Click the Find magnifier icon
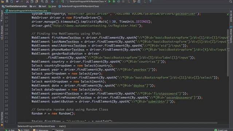The width and height of the screenshot is (233, 131). pyautogui.click(x=42, y=1)
